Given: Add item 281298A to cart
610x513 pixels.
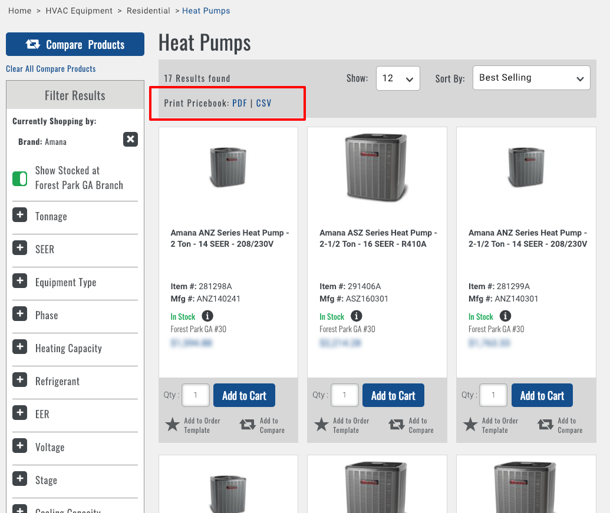Looking at the screenshot, I should [x=245, y=395].
